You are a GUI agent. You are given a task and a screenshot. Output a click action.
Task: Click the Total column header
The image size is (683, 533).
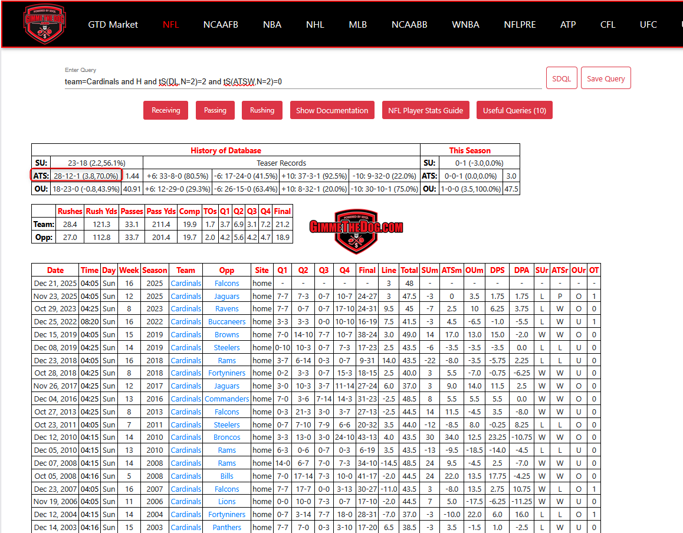[x=409, y=270]
